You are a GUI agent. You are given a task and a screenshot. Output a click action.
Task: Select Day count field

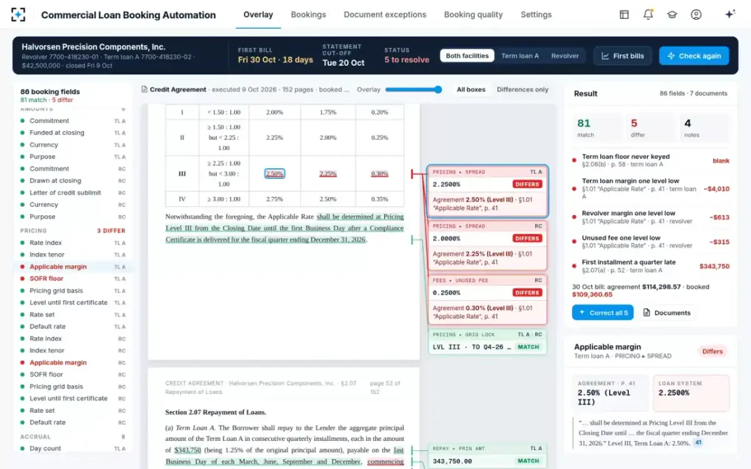[x=73, y=448]
